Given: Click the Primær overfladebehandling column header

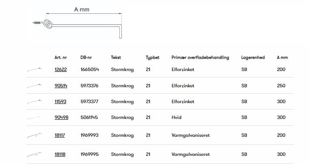Looking at the screenshot, I should tap(200, 58).
